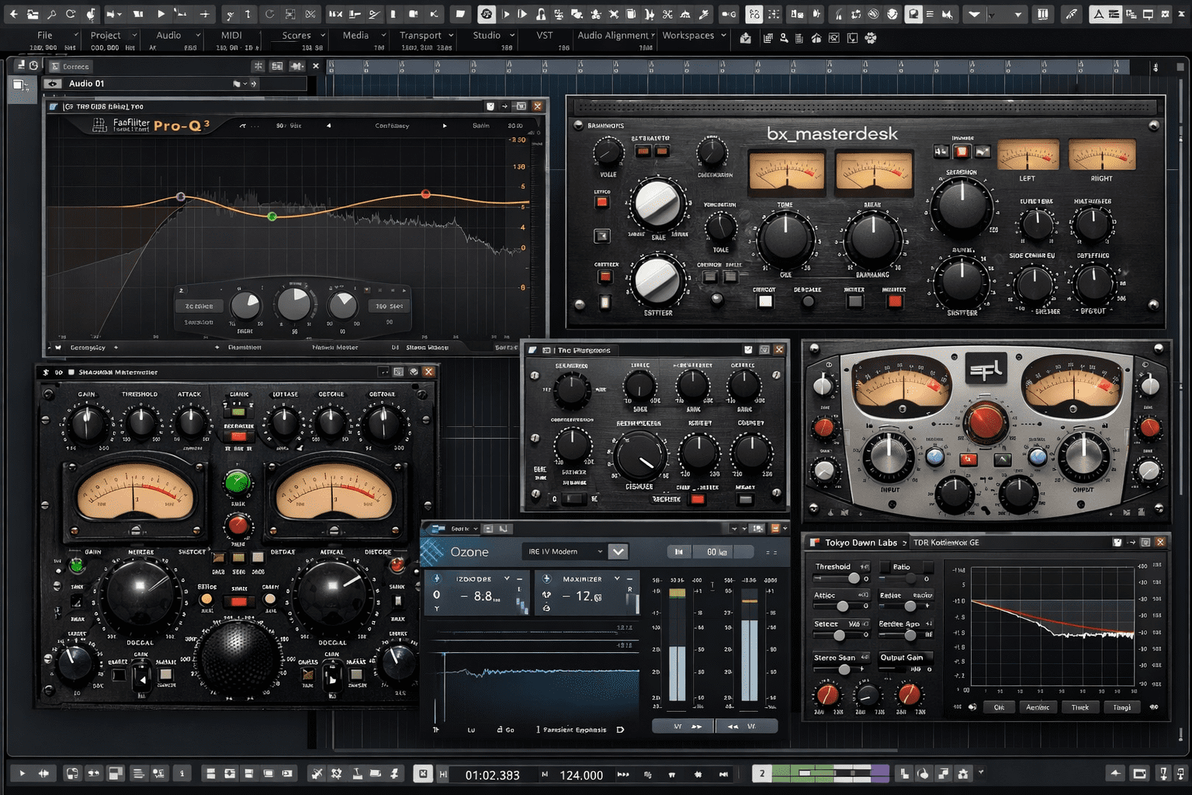Image resolution: width=1192 pixels, height=795 pixels.
Task: Click the OUTPUT knob on the SPL plugin
Action: pyautogui.click(x=1083, y=457)
